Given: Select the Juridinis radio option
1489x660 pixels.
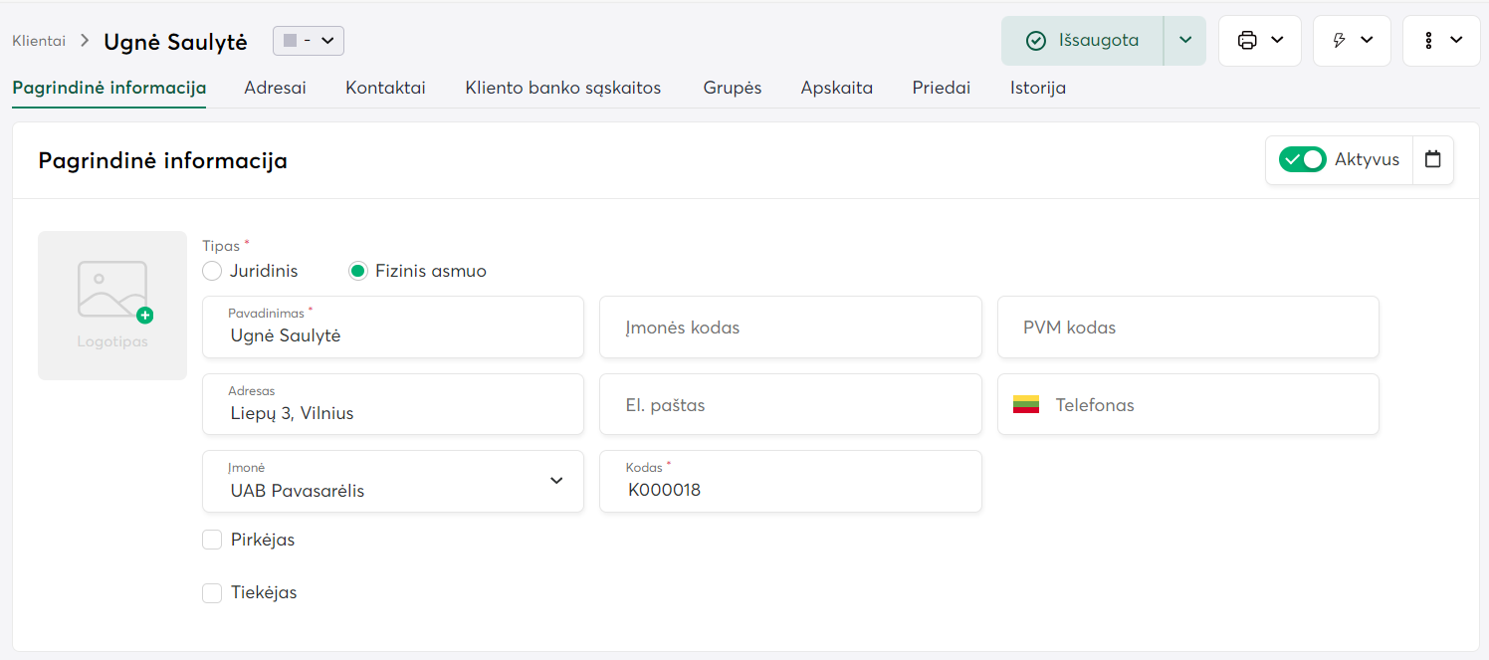Looking at the screenshot, I should (x=212, y=271).
